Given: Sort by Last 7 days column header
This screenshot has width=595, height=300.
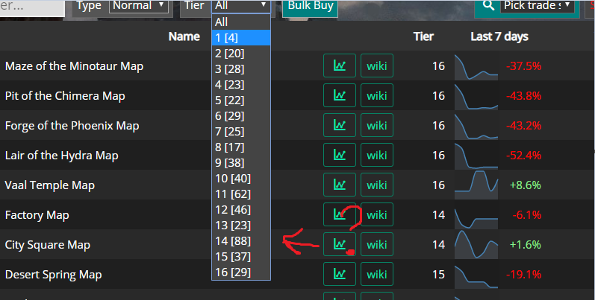Looking at the screenshot, I should [499, 36].
